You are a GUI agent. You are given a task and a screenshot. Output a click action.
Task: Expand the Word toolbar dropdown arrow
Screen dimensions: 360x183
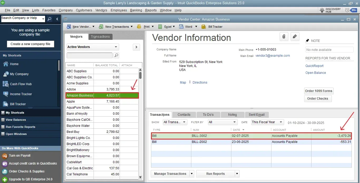click(x=196, y=27)
